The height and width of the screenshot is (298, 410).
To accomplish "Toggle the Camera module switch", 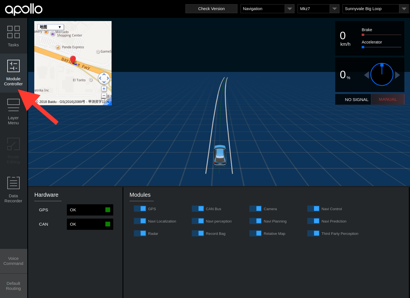I will tap(255, 209).
